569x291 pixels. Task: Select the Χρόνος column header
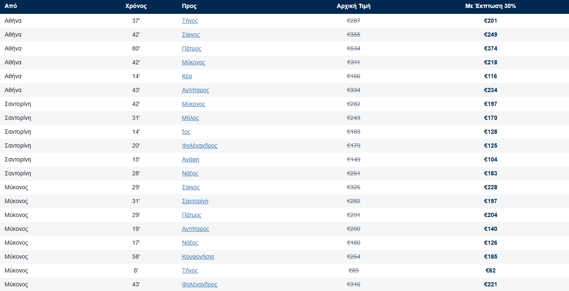pyautogui.click(x=136, y=6)
